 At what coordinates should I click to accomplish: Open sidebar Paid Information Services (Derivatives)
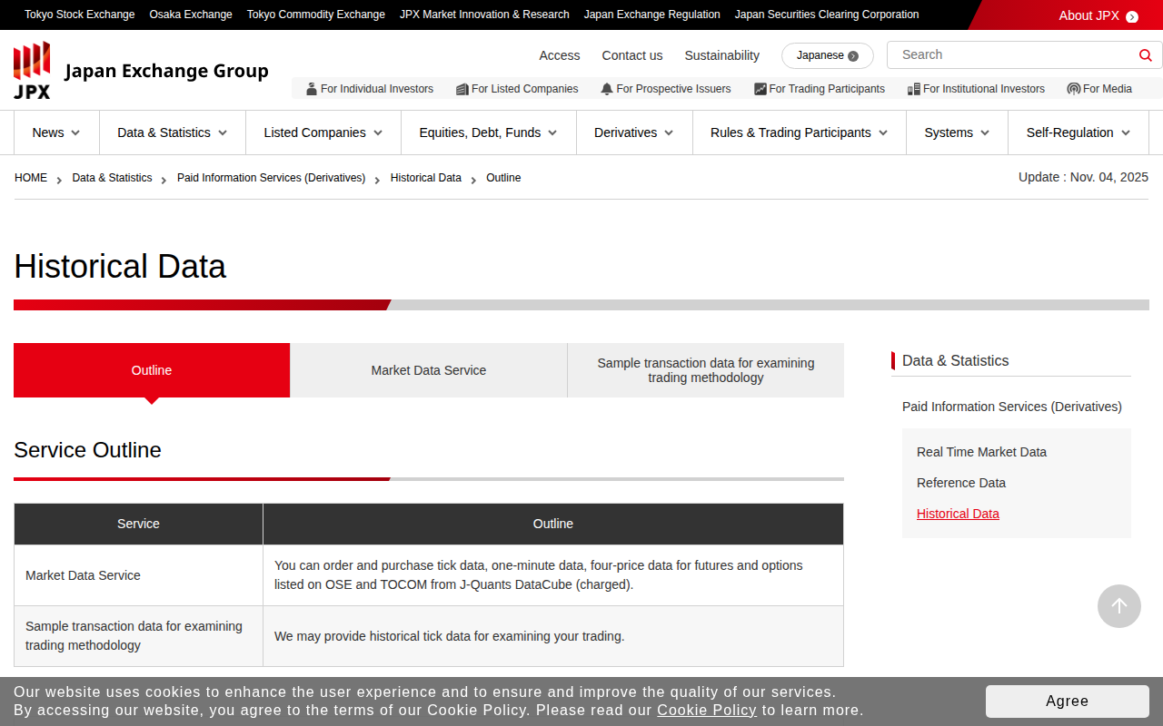[1012, 407]
